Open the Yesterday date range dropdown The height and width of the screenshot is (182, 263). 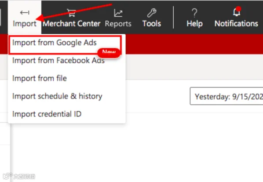tap(226, 96)
